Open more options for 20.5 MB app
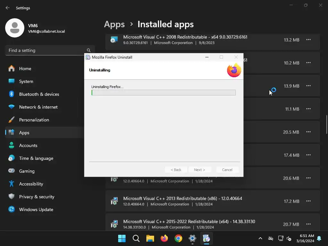The height and width of the screenshot is (246, 328). pos(308,132)
